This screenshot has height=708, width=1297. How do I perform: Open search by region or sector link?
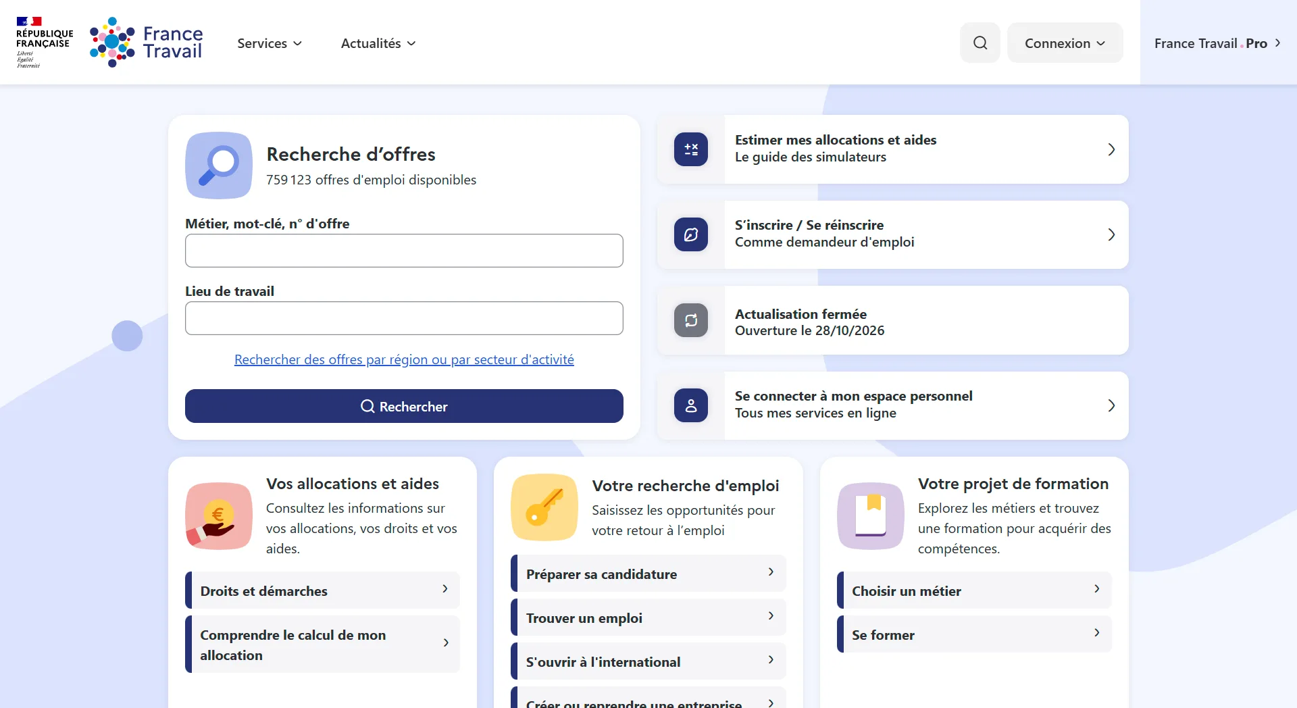404,359
